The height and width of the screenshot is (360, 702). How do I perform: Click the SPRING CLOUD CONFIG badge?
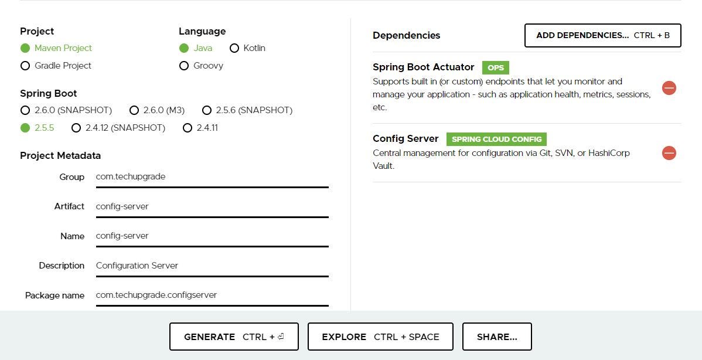pyautogui.click(x=496, y=139)
